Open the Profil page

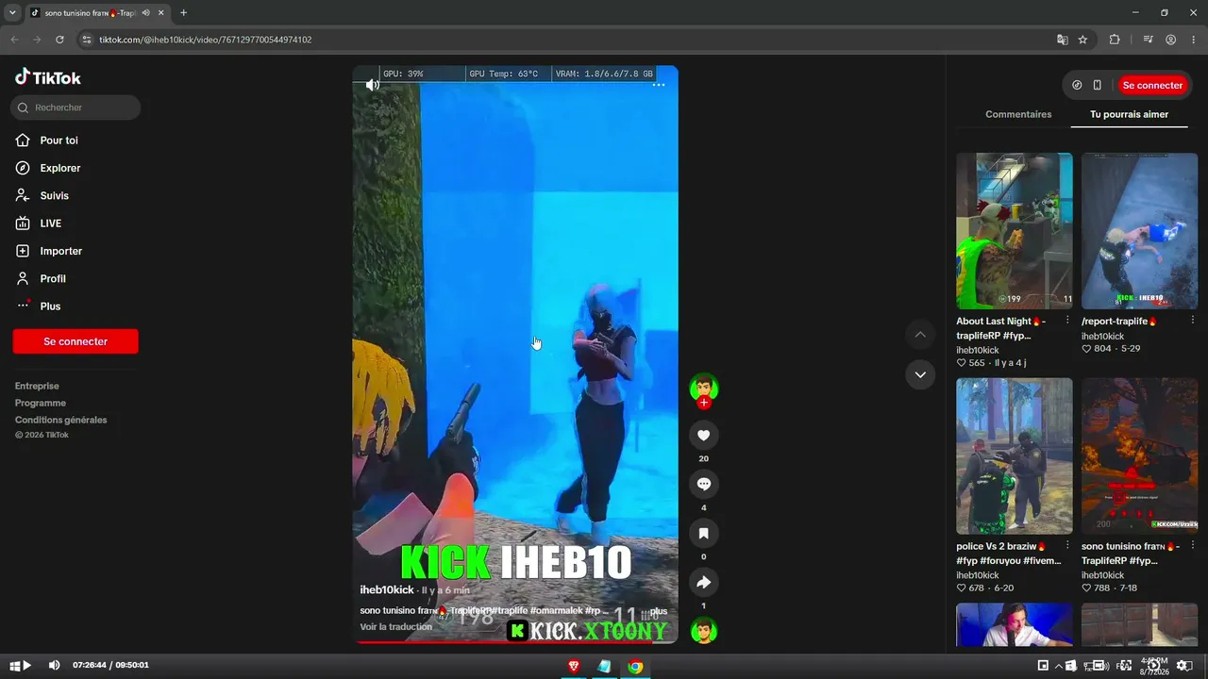(53, 278)
